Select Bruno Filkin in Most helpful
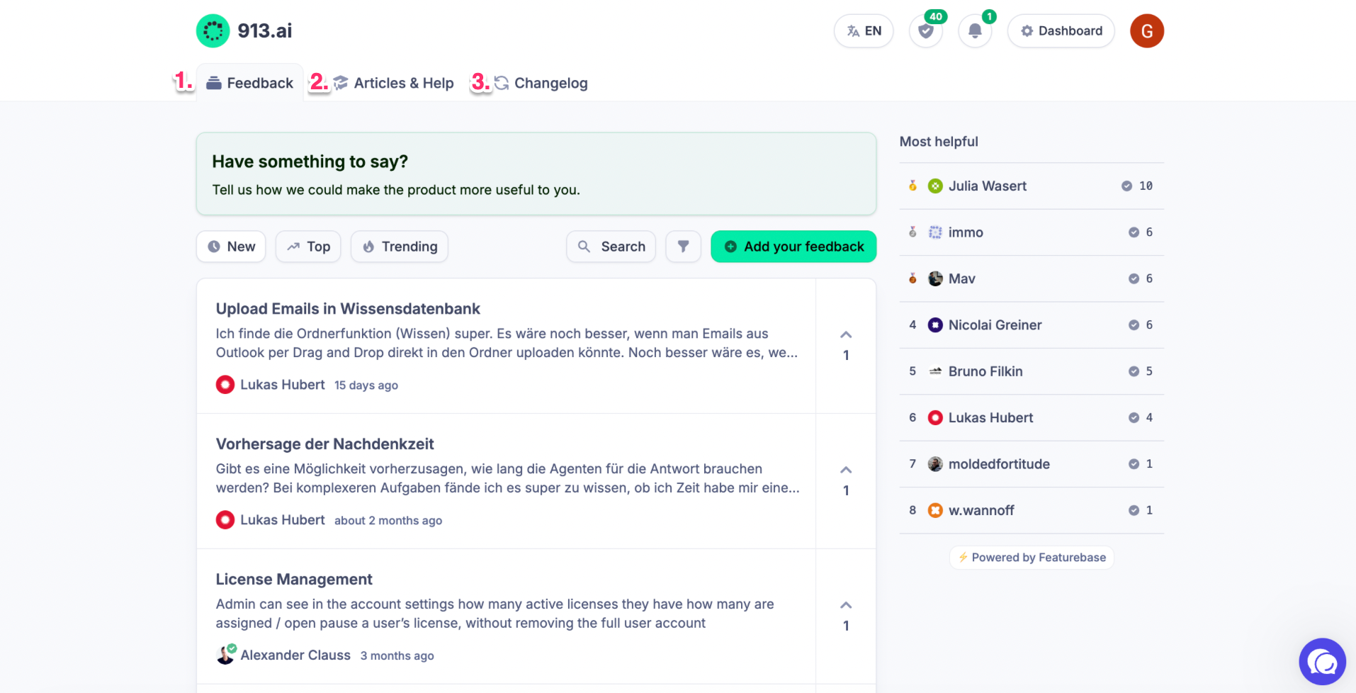Image resolution: width=1356 pixels, height=693 pixels. (1032, 371)
